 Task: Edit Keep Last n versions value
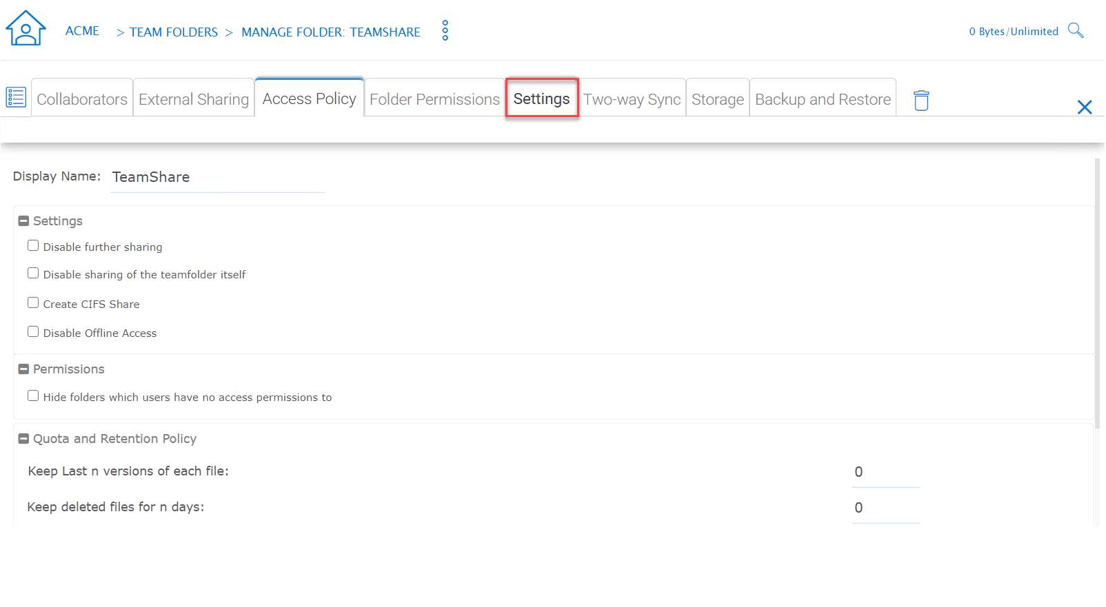click(x=885, y=472)
